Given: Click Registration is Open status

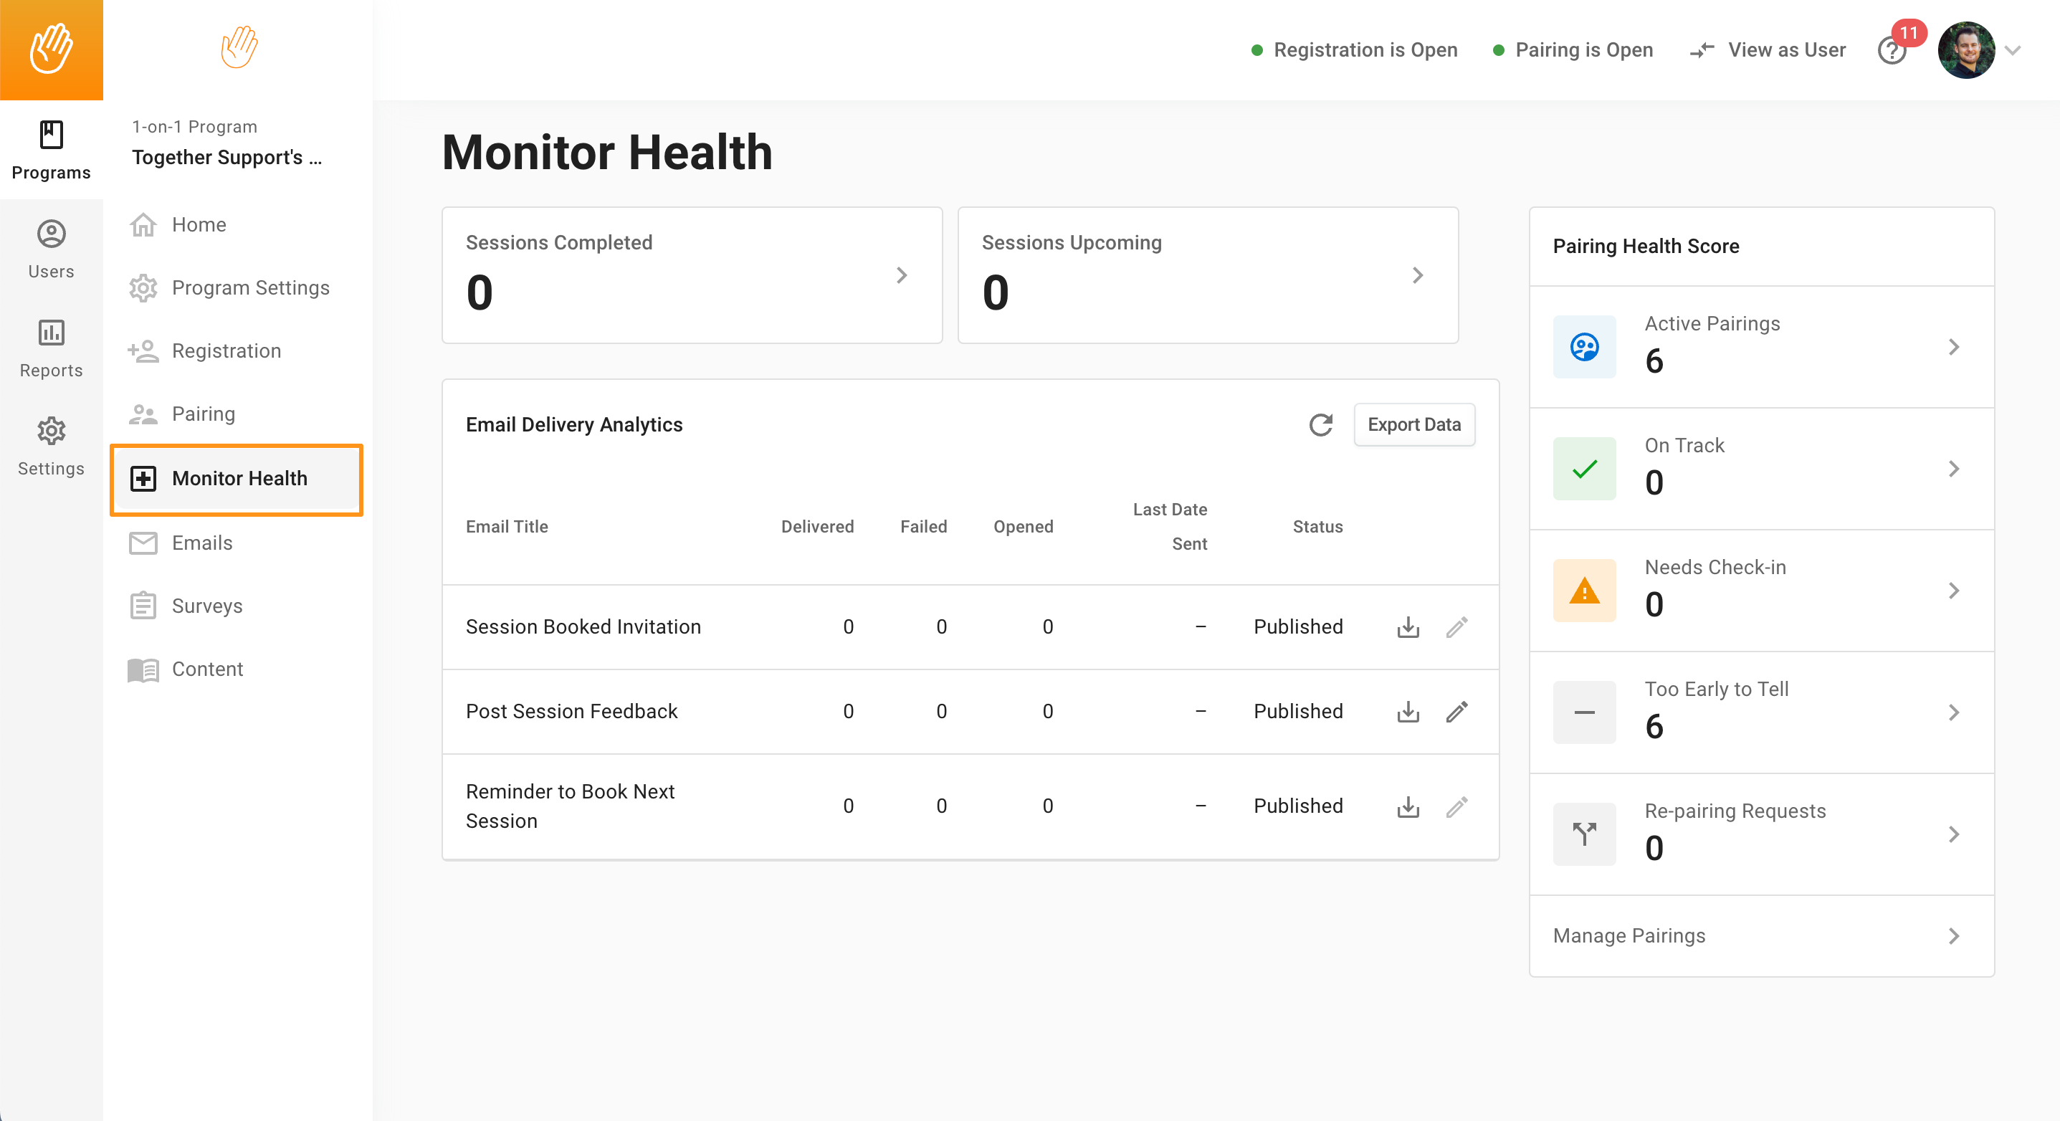Looking at the screenshot, I should (x=1353, y=49).
